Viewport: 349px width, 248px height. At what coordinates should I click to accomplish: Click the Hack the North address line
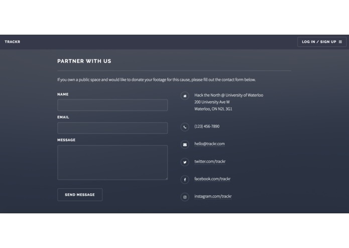pos(228,95)
